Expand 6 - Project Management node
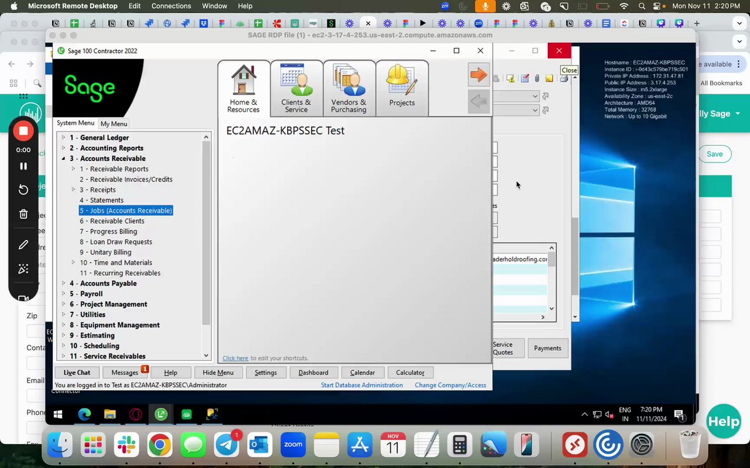 (x=63, y=304)
